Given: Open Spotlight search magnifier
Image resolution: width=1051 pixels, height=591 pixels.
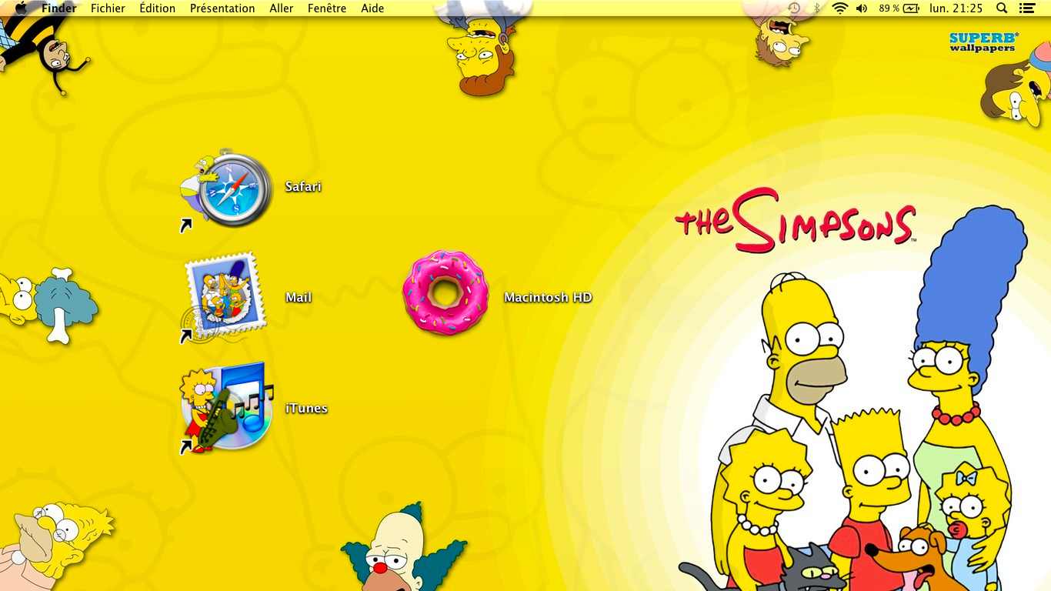Looking at the screenshot, I should pyautogui.click(x=1002, y=8).
